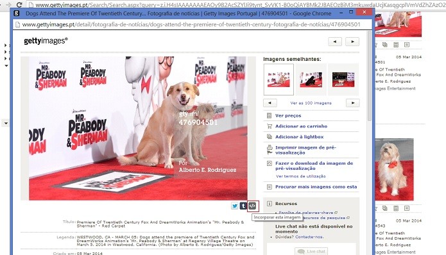Click rightmost icon under top background thumbnail
This screenshot has width=446, height=255.
coord(407,45)
